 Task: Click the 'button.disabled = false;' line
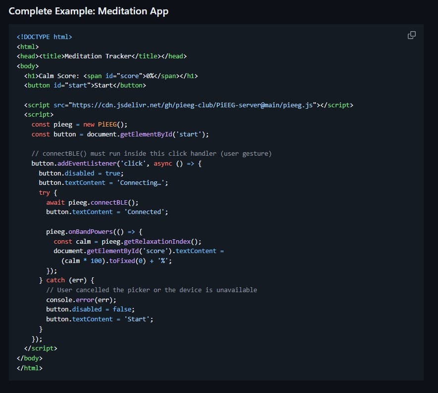point(90,309)
